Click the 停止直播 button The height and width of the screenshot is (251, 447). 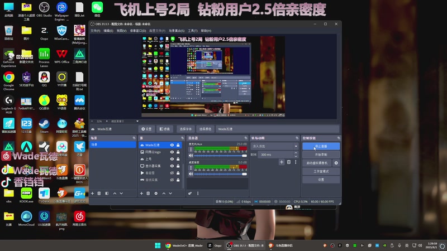[321, 146]
